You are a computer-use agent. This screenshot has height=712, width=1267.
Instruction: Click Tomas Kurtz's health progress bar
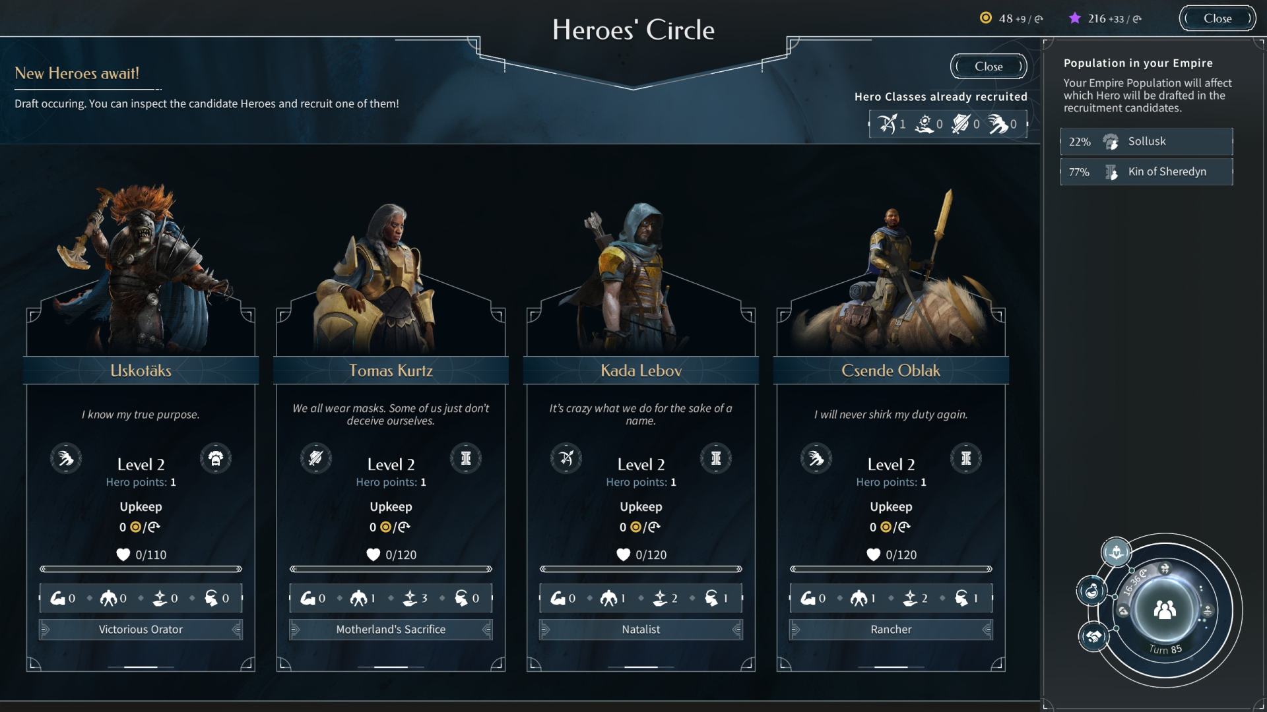391,569
